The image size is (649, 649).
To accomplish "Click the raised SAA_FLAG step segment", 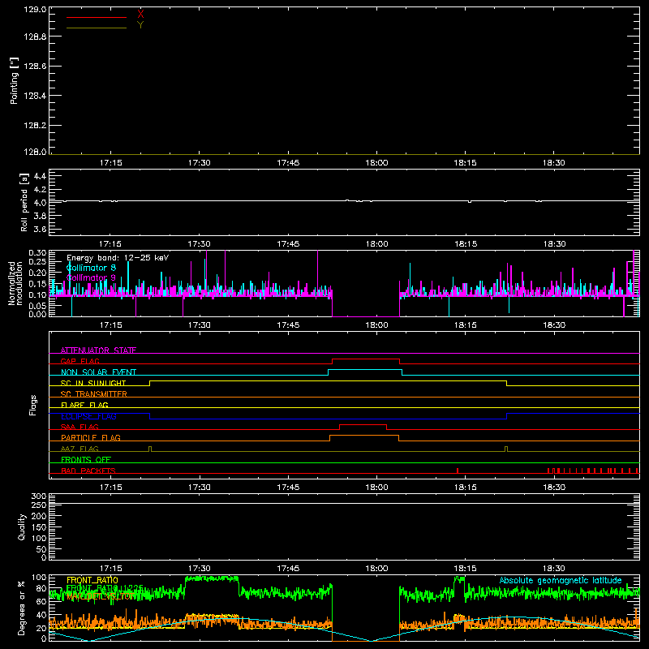I will [363, 424].
